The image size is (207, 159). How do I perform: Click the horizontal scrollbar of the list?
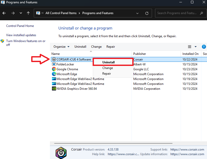point(113,143)
